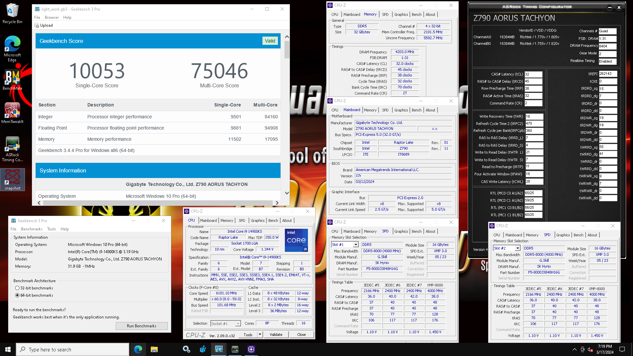Screen dimensions: 633x356
Task: Click the Close button in CPU-Z
Action: click(x=301, y=335)
